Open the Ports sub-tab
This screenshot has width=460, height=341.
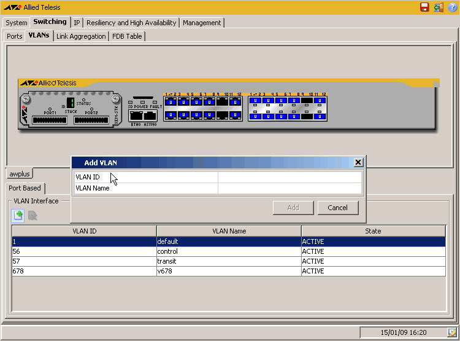15,36
